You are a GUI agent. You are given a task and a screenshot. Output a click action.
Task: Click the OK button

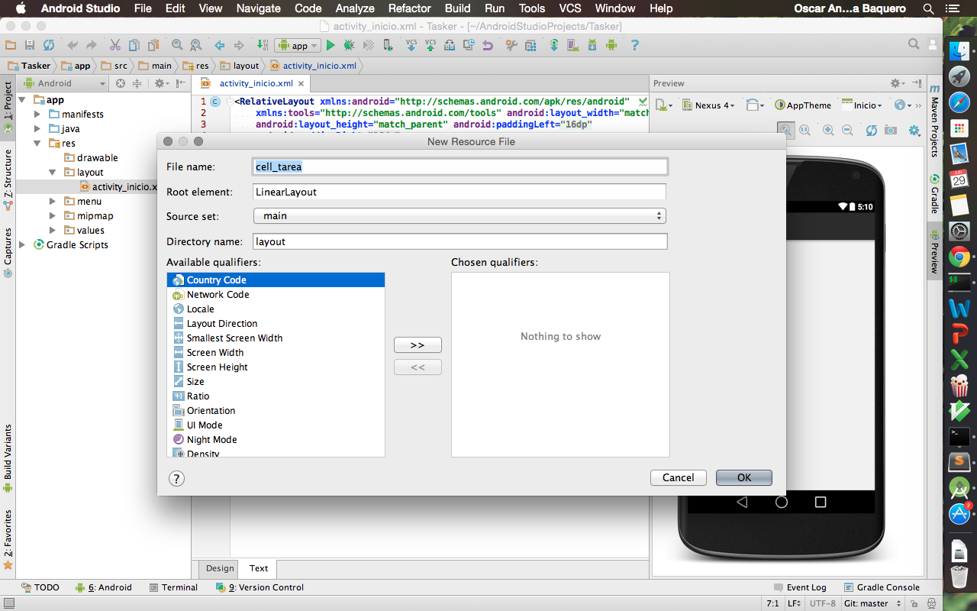tap(744, 477)
